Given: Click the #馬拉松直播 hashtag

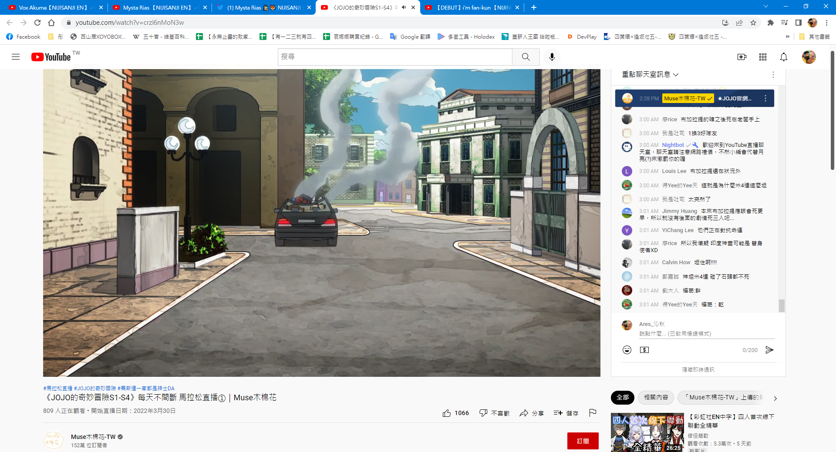Looking at the screenshot, I should click(58, 389).
